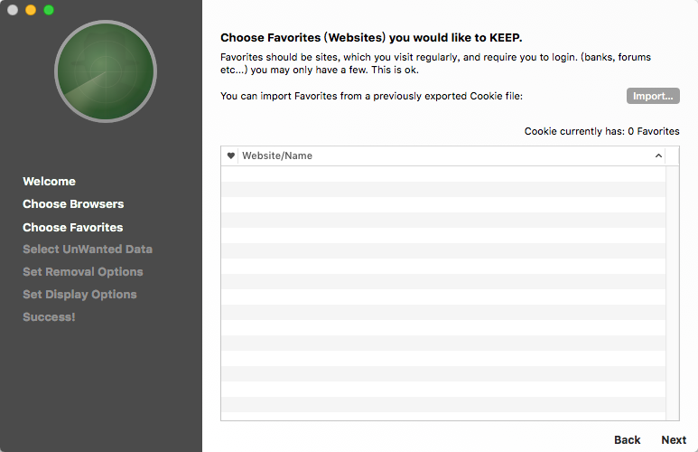Click the green full-screen window button

point(49,10)
